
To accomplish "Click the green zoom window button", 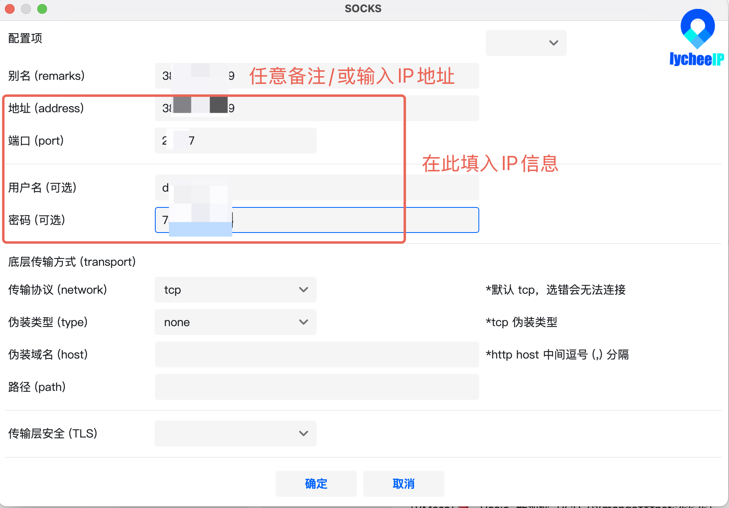I will click(x=42, y=9).
